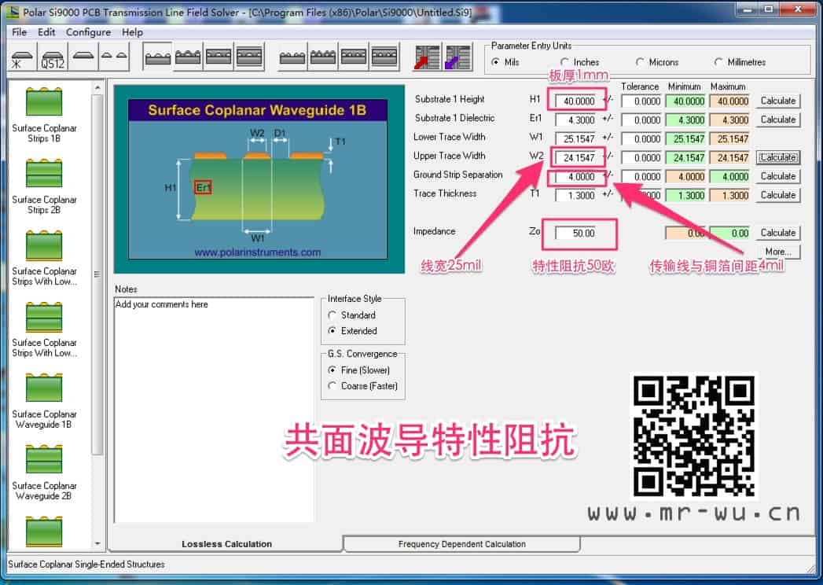Switch units to Millimetres

[719, 62]
